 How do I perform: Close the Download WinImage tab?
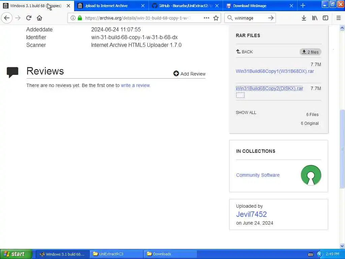click(291, 6)
